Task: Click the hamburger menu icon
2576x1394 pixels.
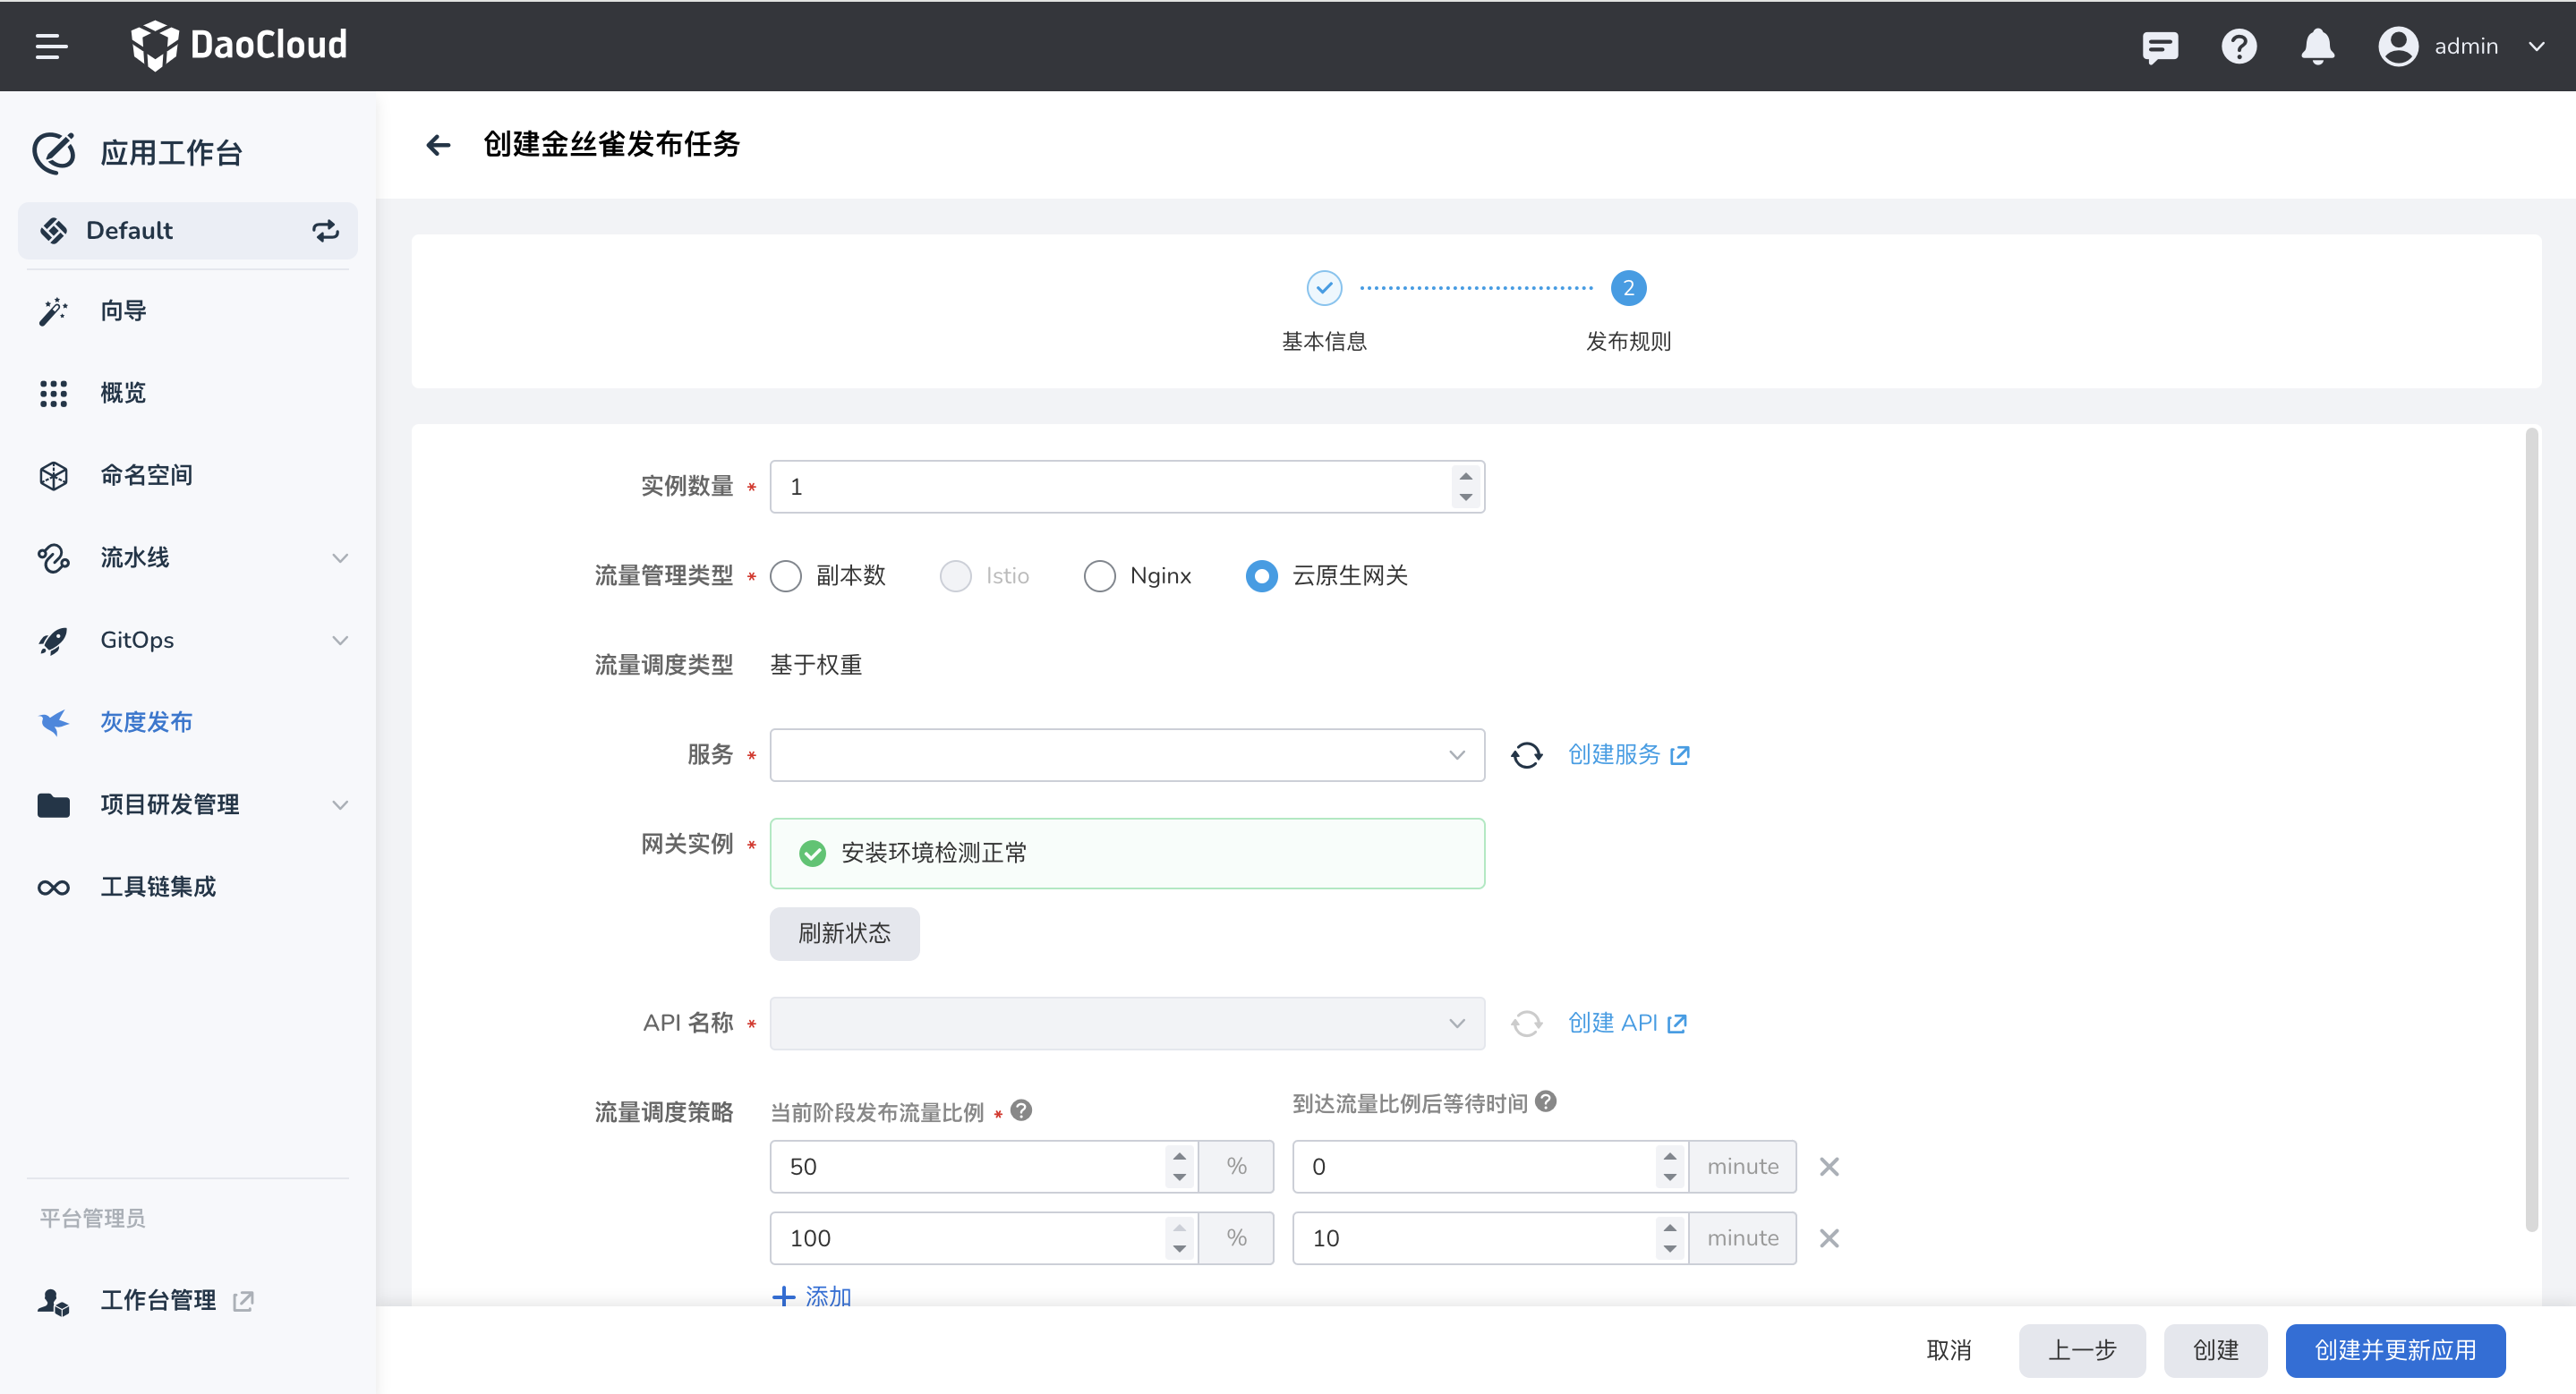Action: [51, 46]
